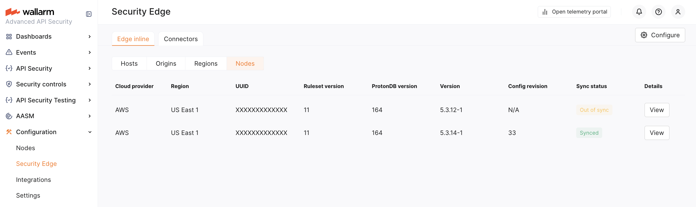The width and height of the screenshot is (696, 207).
Task: Click the notifications bell icon
Action: (639, 12)
